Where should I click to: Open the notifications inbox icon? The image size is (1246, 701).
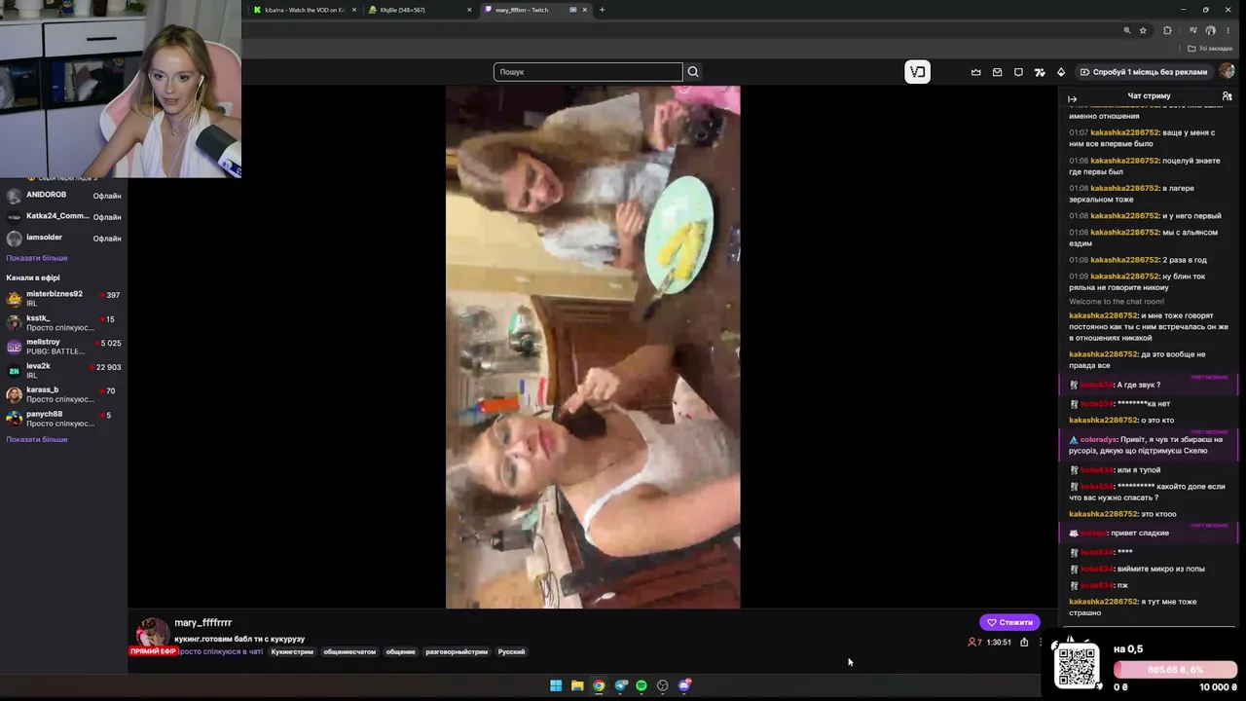[998, 72]
